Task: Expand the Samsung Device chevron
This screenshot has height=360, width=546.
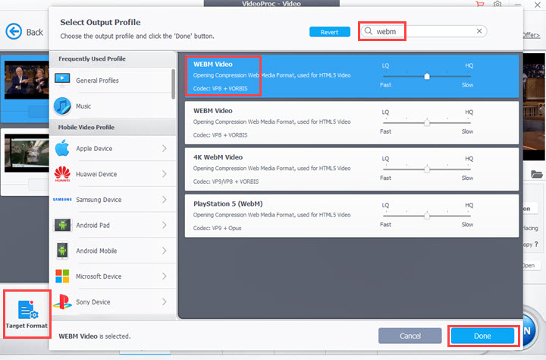Action: point(164,200)
